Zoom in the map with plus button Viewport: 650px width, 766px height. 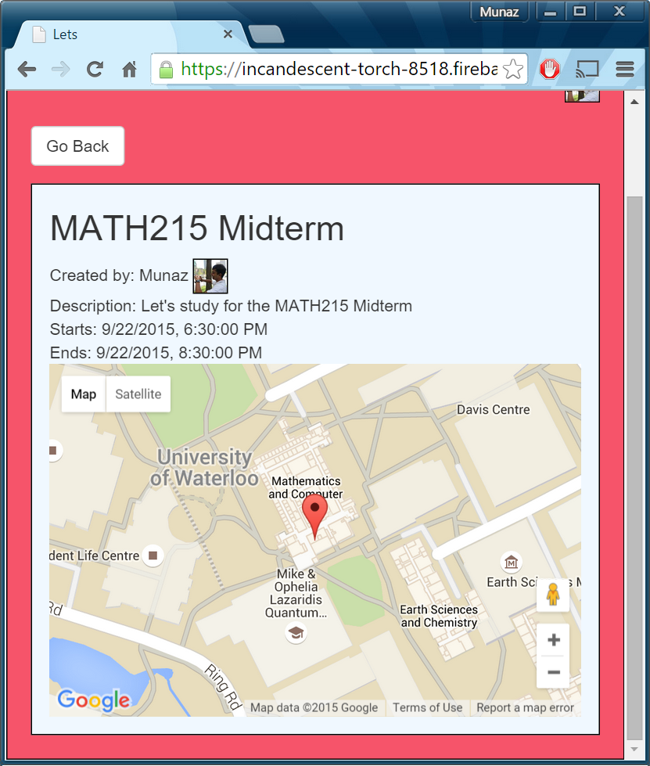click(x=553, y=640)
